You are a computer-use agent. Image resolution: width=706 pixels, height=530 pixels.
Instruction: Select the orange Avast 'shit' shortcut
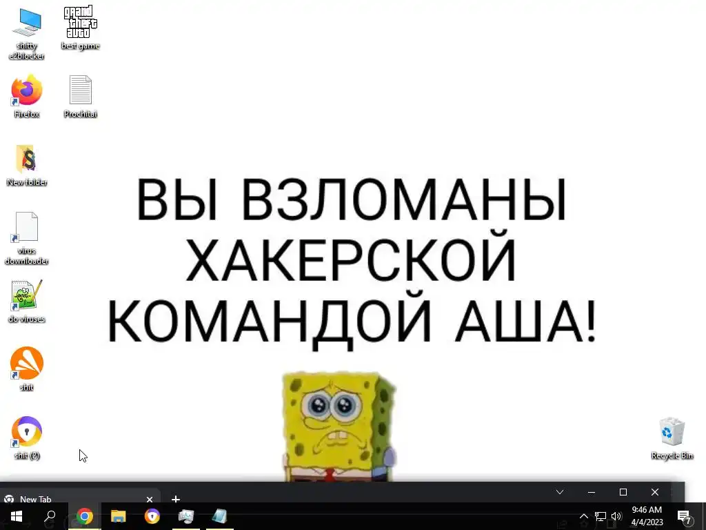point(27,369)
